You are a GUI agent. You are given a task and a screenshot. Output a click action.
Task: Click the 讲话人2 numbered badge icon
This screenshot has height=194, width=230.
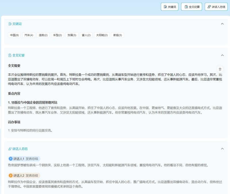(x=11, y=175)
